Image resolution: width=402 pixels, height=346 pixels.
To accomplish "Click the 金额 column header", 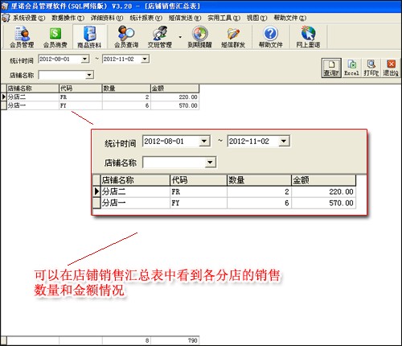I will [x=174, y=89].
